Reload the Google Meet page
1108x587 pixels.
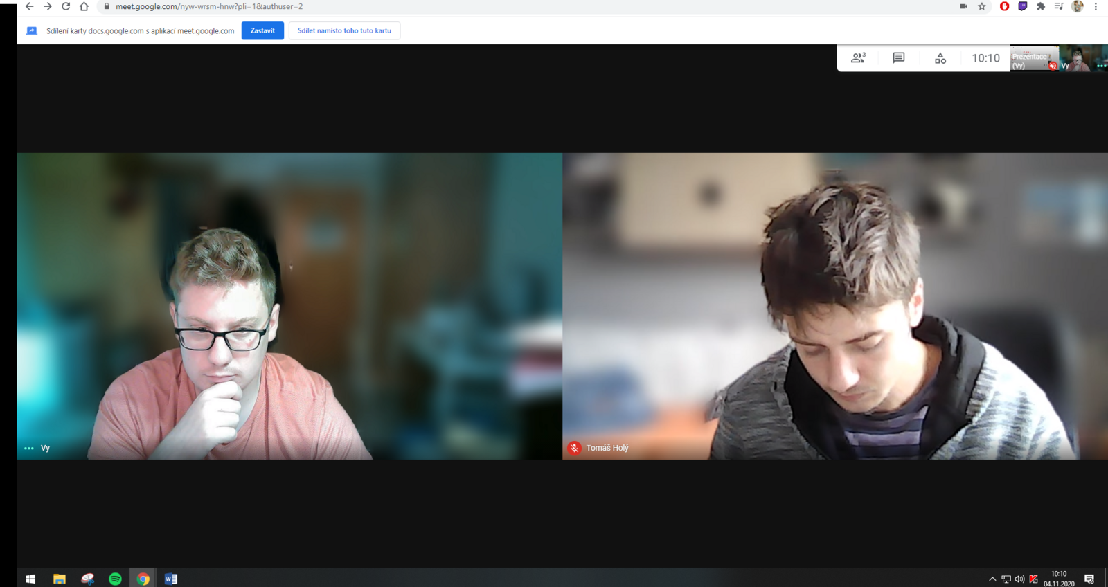point(66,6)
